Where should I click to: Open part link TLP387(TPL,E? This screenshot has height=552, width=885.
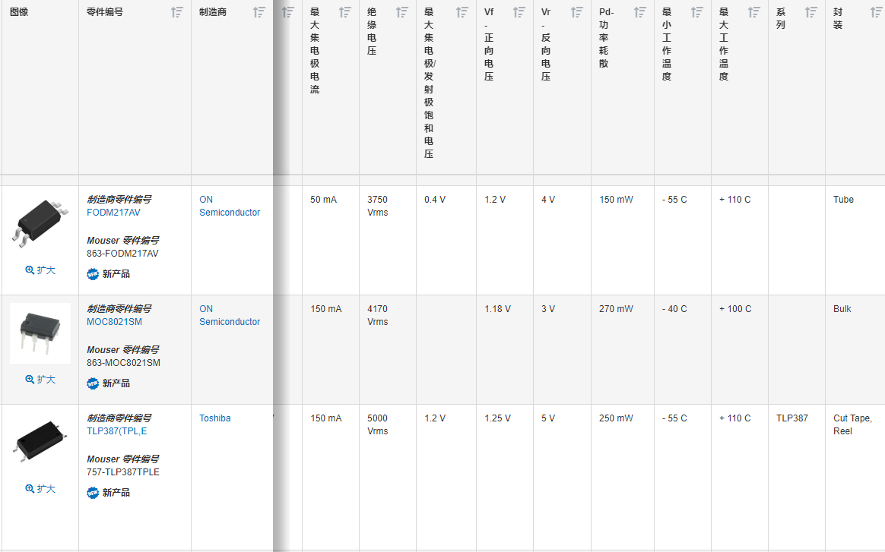coord(117,431)
